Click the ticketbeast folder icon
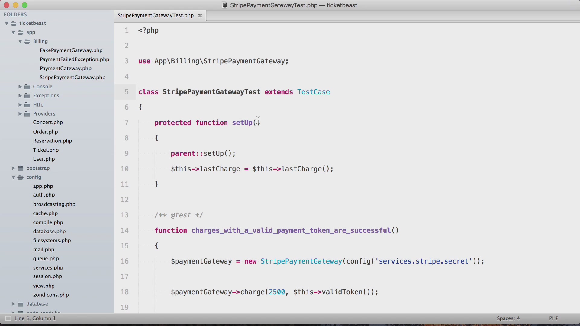Screen dimensions: 580x326 click(x=14, y=23)
